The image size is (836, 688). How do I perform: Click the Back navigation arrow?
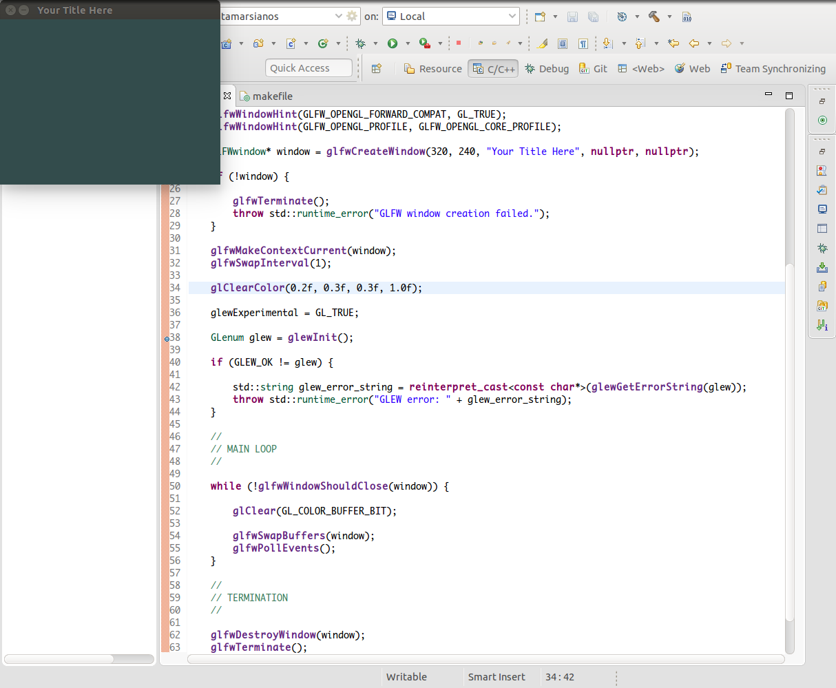coord(694,43)
